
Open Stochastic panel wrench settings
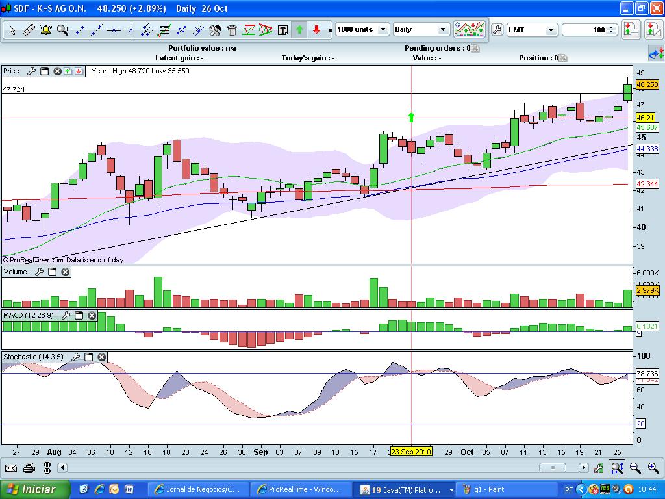(x=75, y=357)
